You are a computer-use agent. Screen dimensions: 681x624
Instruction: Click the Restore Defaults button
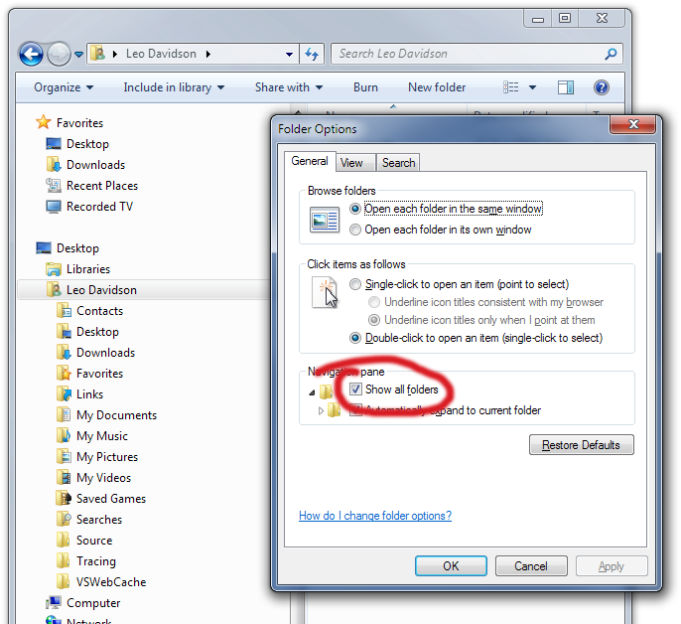point(581,445)
